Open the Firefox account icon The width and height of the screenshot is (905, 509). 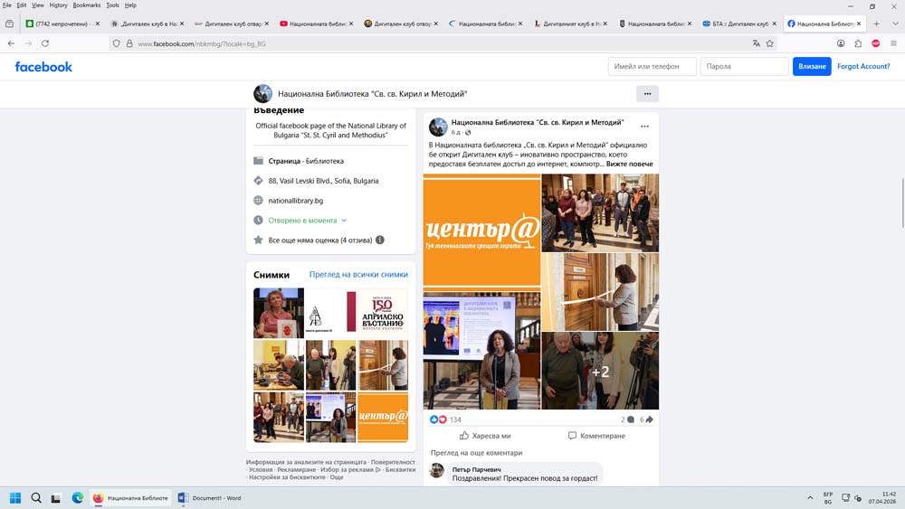[841, 43]
